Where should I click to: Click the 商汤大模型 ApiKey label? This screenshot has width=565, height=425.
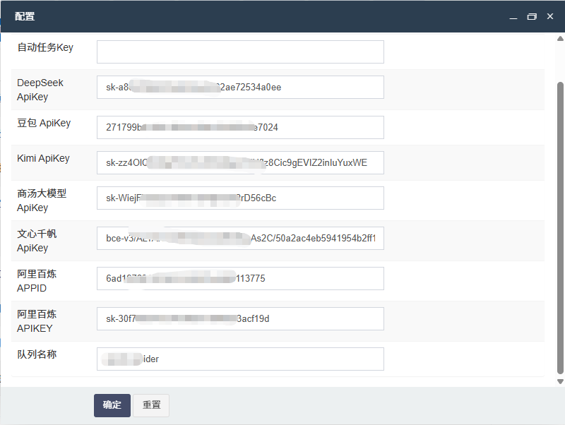[42, 200]
